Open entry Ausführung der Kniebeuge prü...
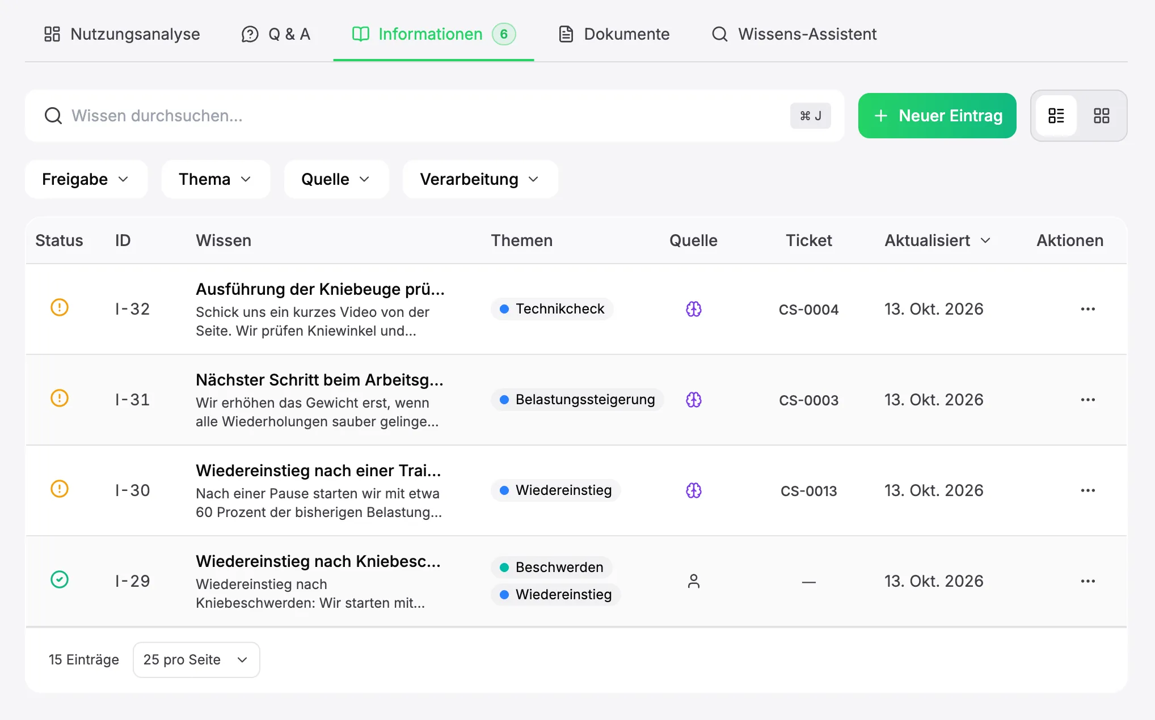The height and width of the screenshot is (720, 1155). 320,289
